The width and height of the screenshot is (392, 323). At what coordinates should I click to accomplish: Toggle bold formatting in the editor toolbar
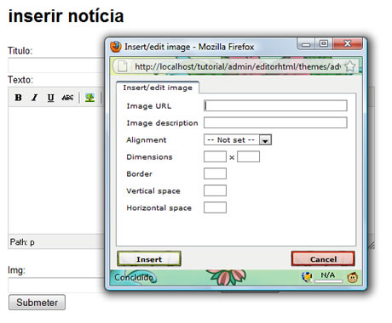18,98
